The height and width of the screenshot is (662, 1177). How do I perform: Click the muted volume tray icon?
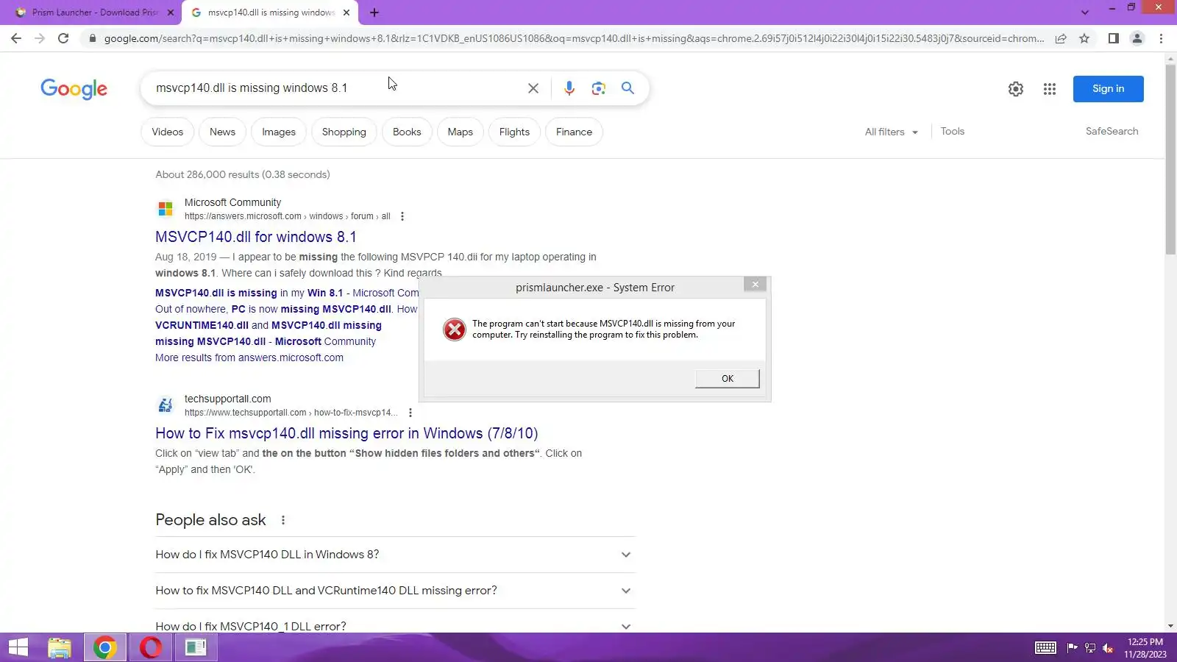click(1109, 648)
